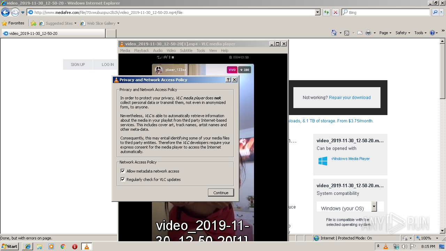Screen dimensions: 446x251
Task: Click the Read Mail envelope icon
Action: (360, 33)
